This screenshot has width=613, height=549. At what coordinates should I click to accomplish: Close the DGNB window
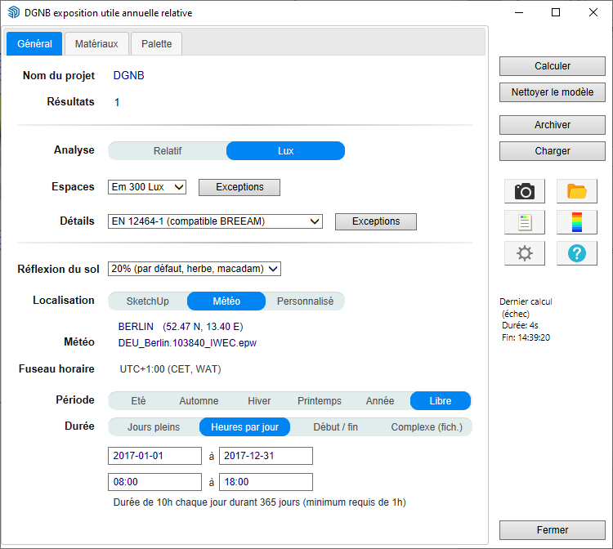593,12
